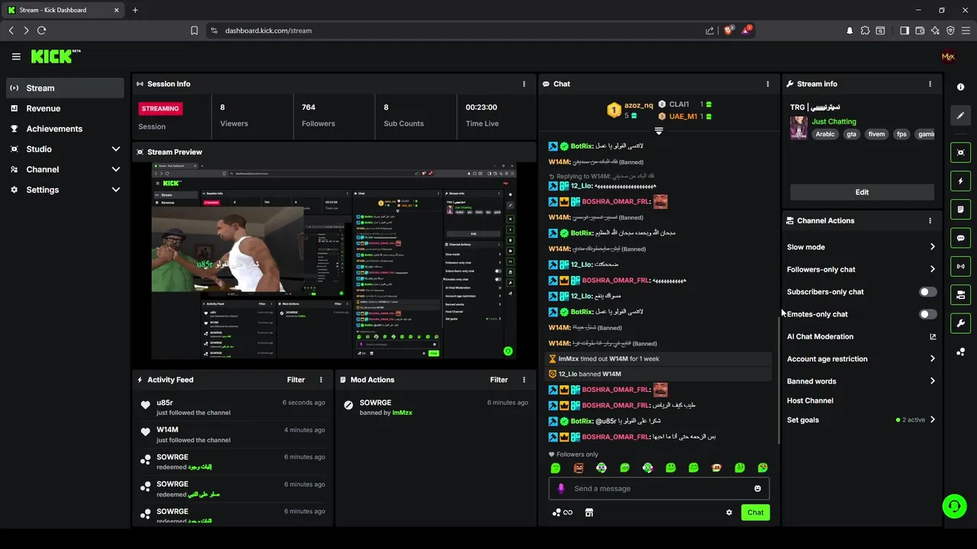Open Revenue in the left sidebar
977x549 pixels.
(x=65, y=108)
